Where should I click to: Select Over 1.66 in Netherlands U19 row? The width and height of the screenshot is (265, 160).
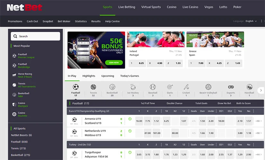tap(202, 133)
